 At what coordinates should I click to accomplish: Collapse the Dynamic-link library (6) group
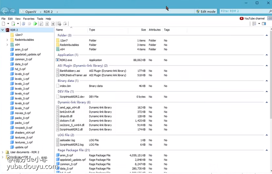pos(267,102)
